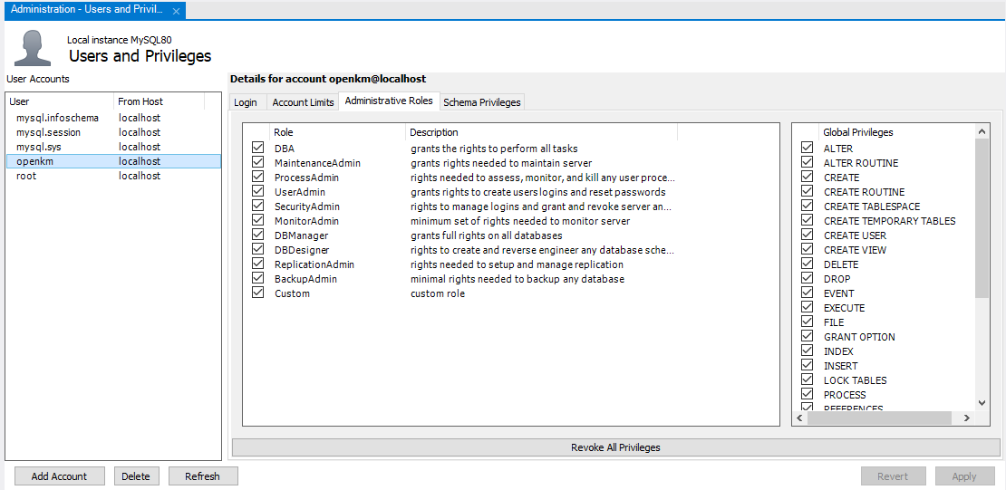The width and height of the screenshot is (1006, 490).
Task: Select the mysql.session user account
Action: [113, 132]
